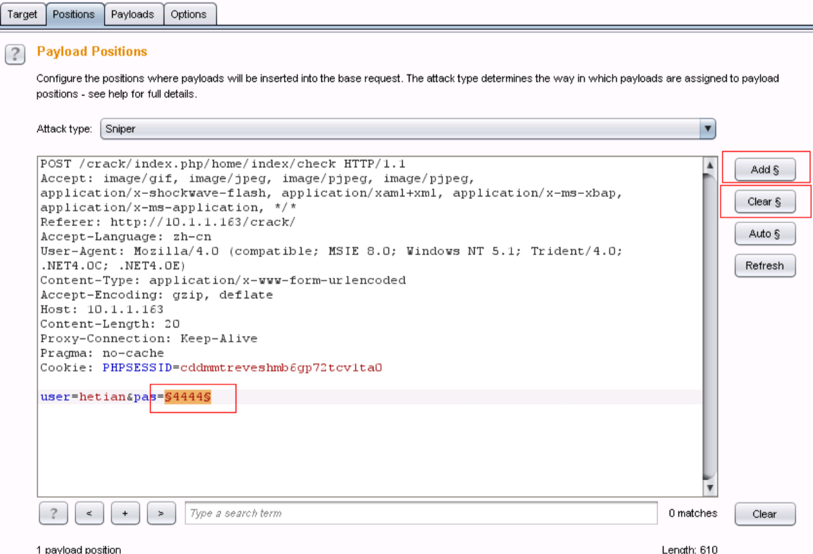Go to next search match arrow

tap(161, 513)
